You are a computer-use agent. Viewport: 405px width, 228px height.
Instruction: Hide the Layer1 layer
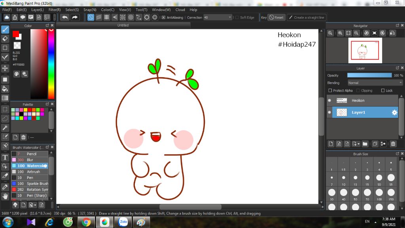point(329,112)
